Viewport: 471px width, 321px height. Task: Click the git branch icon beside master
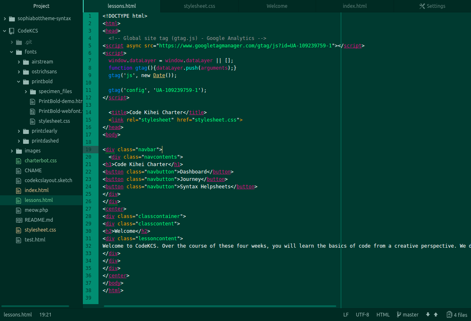tap(398, 315)
